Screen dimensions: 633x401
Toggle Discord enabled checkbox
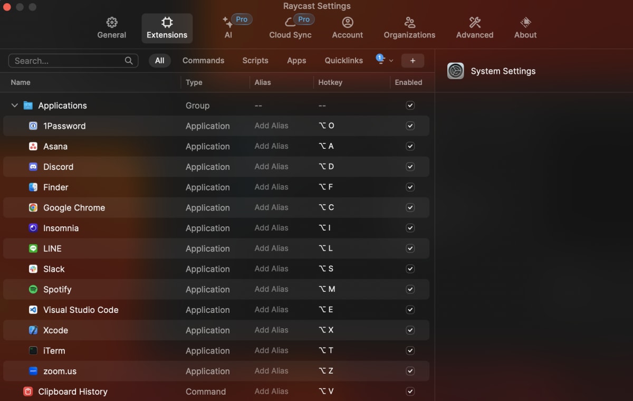tap(410, 167)
